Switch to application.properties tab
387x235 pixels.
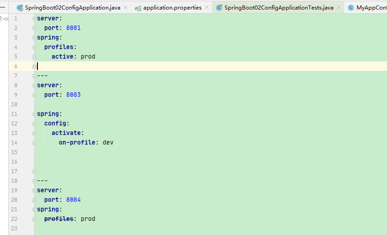(x=172, y=8)
